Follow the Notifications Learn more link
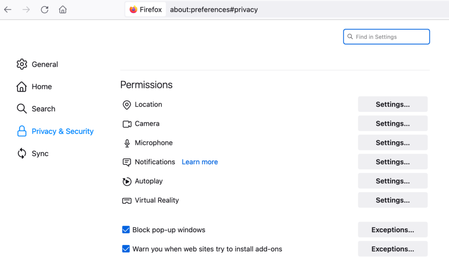Image resolution: width=449 pixels, height=279 pixels. point(200,162)
